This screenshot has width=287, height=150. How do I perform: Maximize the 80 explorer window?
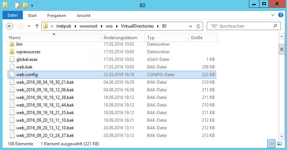264,4
